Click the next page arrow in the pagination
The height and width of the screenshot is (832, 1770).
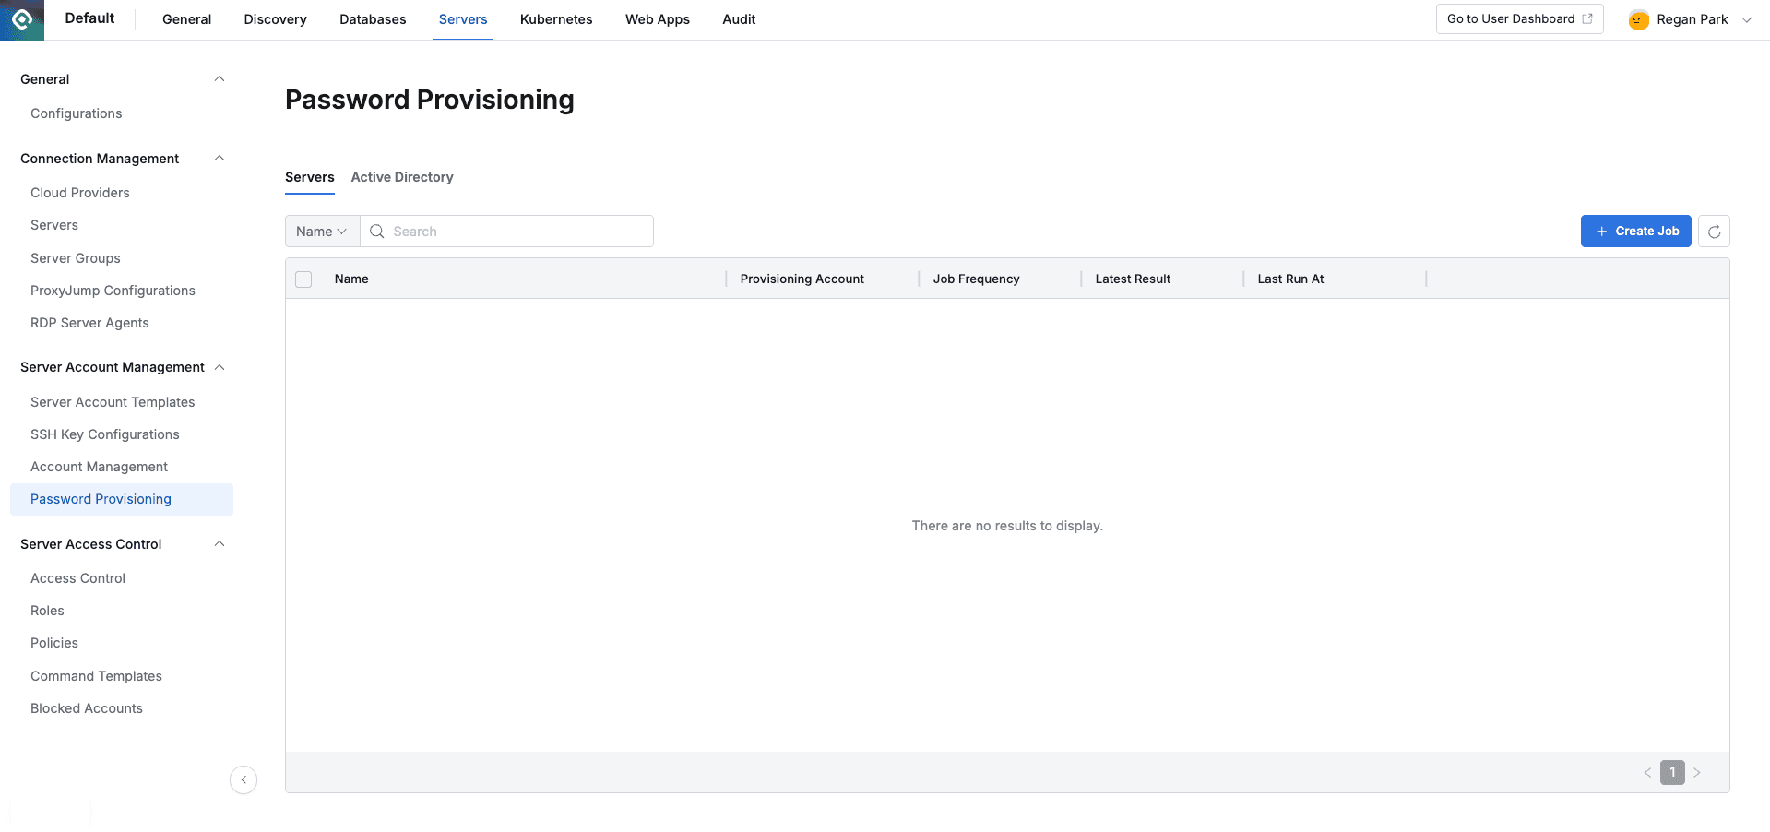click(1696, 772)
